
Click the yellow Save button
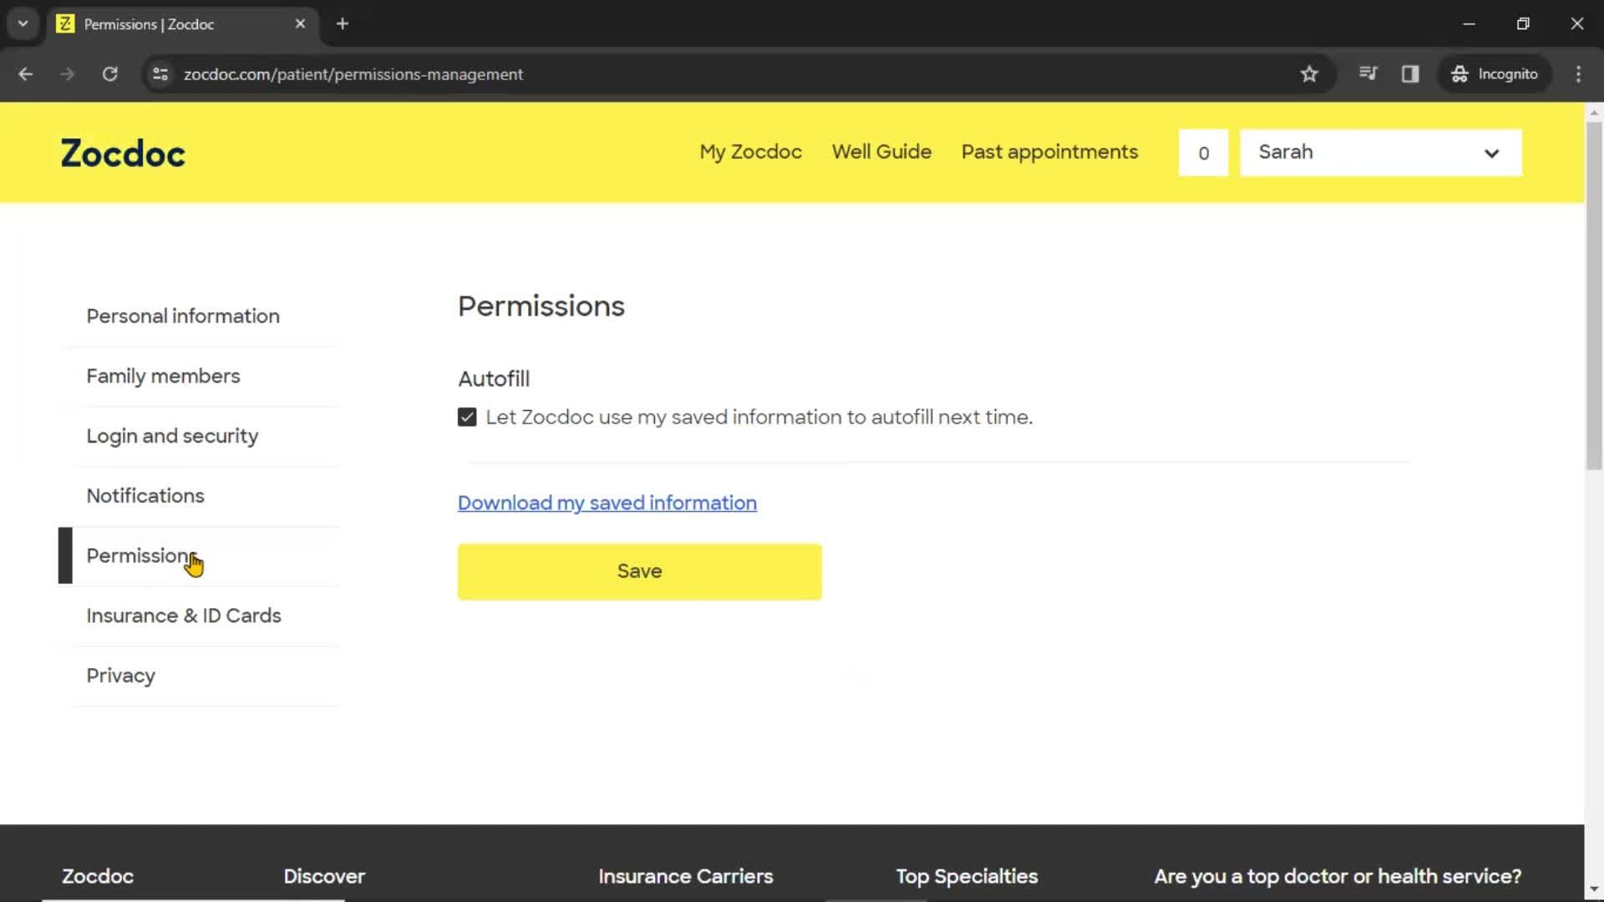point(639,572)
